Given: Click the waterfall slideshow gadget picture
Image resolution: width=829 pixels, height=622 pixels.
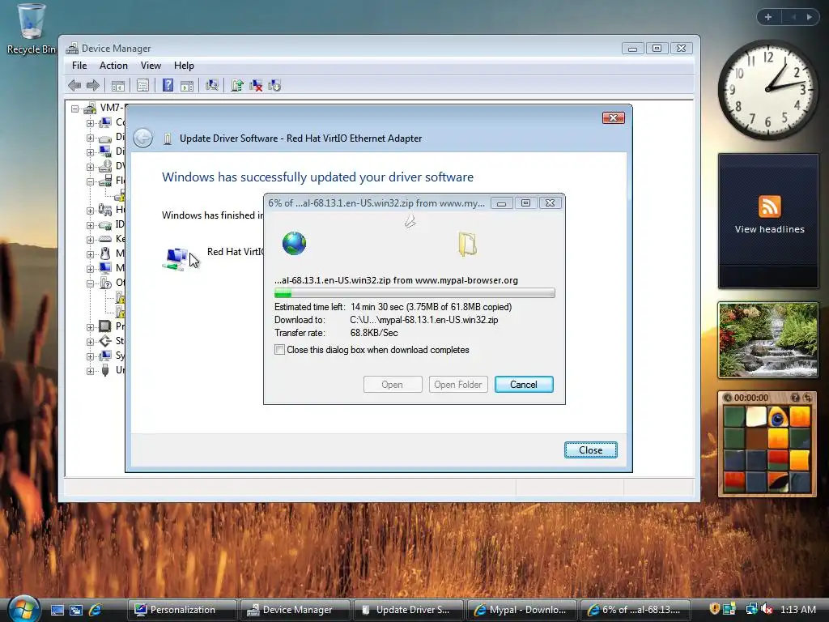Looking at the screenshot, I should [767, 340].
